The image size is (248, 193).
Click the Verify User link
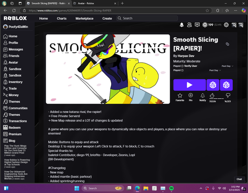tap(190, 66)
